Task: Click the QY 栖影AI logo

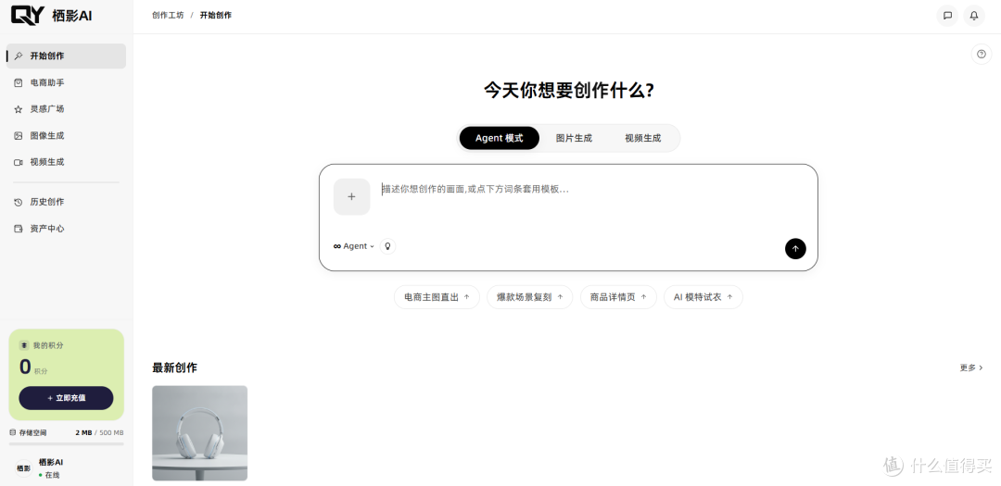Action: click(52, 16)
